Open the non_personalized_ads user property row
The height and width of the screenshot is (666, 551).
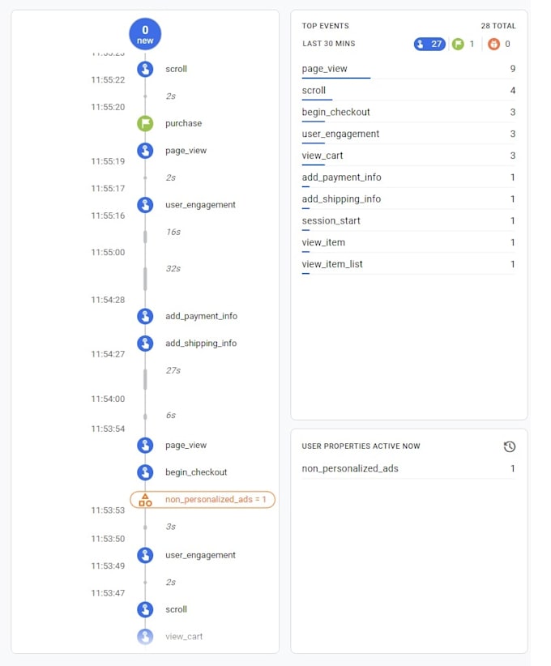[x=408, y=468]
